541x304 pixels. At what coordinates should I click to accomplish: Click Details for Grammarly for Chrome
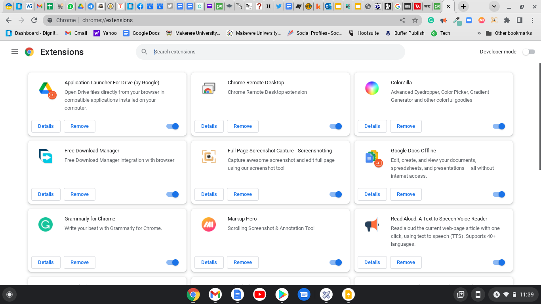tap(46, 262)
